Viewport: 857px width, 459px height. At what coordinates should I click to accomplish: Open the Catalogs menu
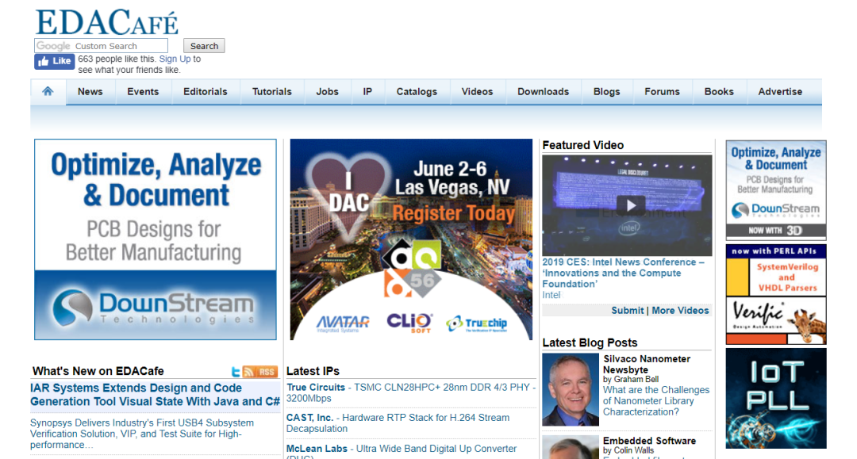point(417,92)
